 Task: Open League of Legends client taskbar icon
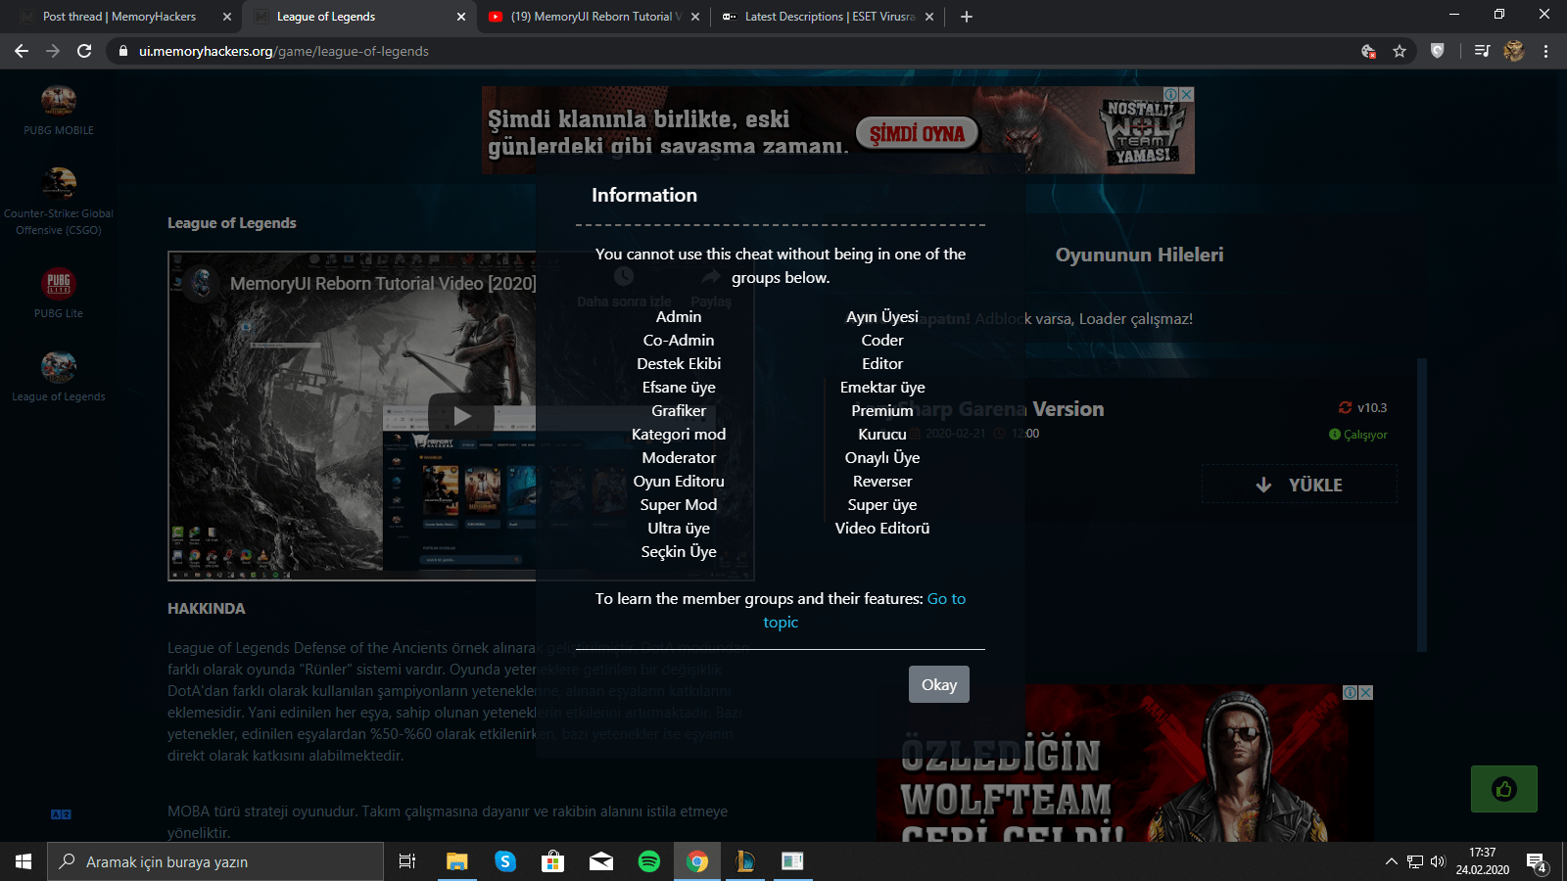745,861
